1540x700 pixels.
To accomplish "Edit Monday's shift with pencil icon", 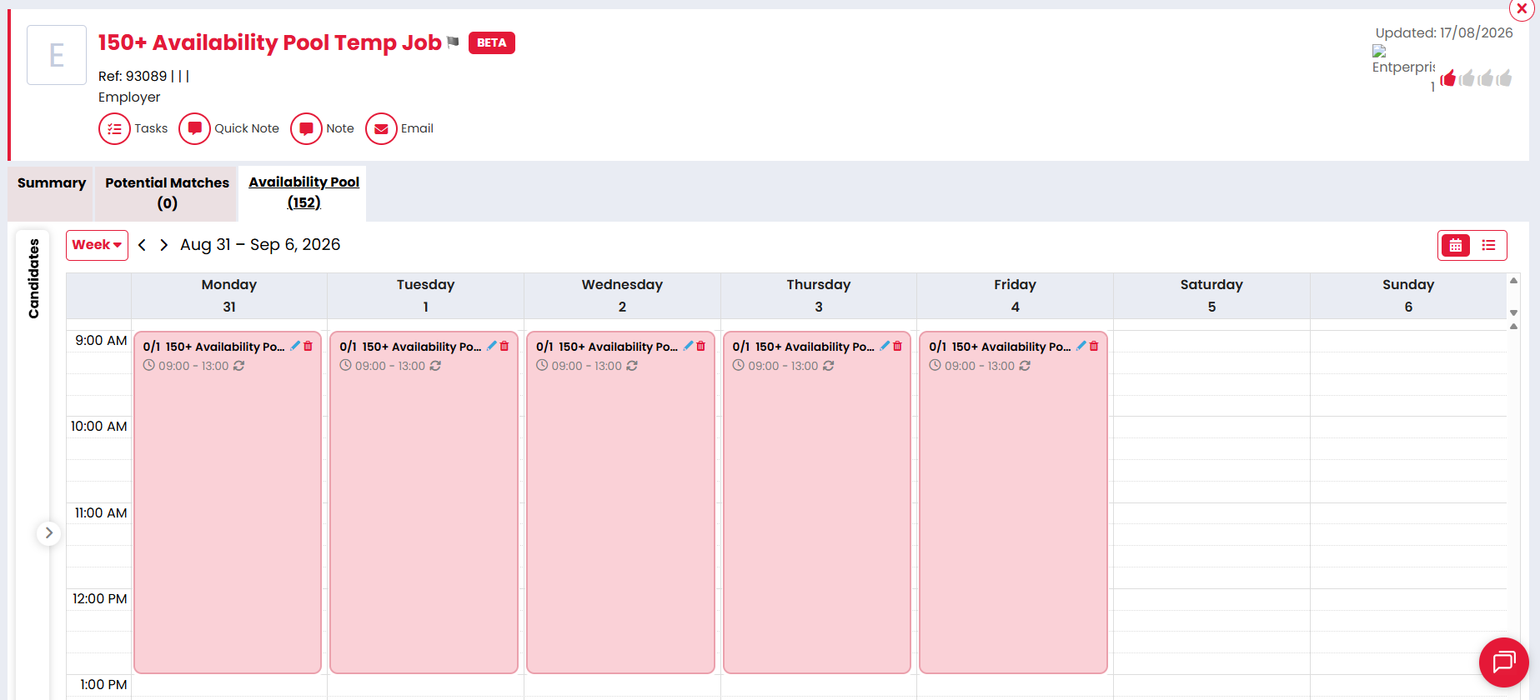I will click(x=295, y=346).
